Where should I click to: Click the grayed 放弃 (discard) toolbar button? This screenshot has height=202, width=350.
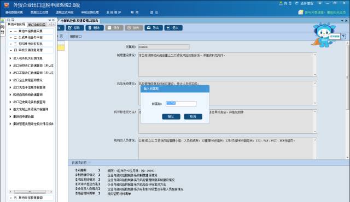(x=133, y=28)
